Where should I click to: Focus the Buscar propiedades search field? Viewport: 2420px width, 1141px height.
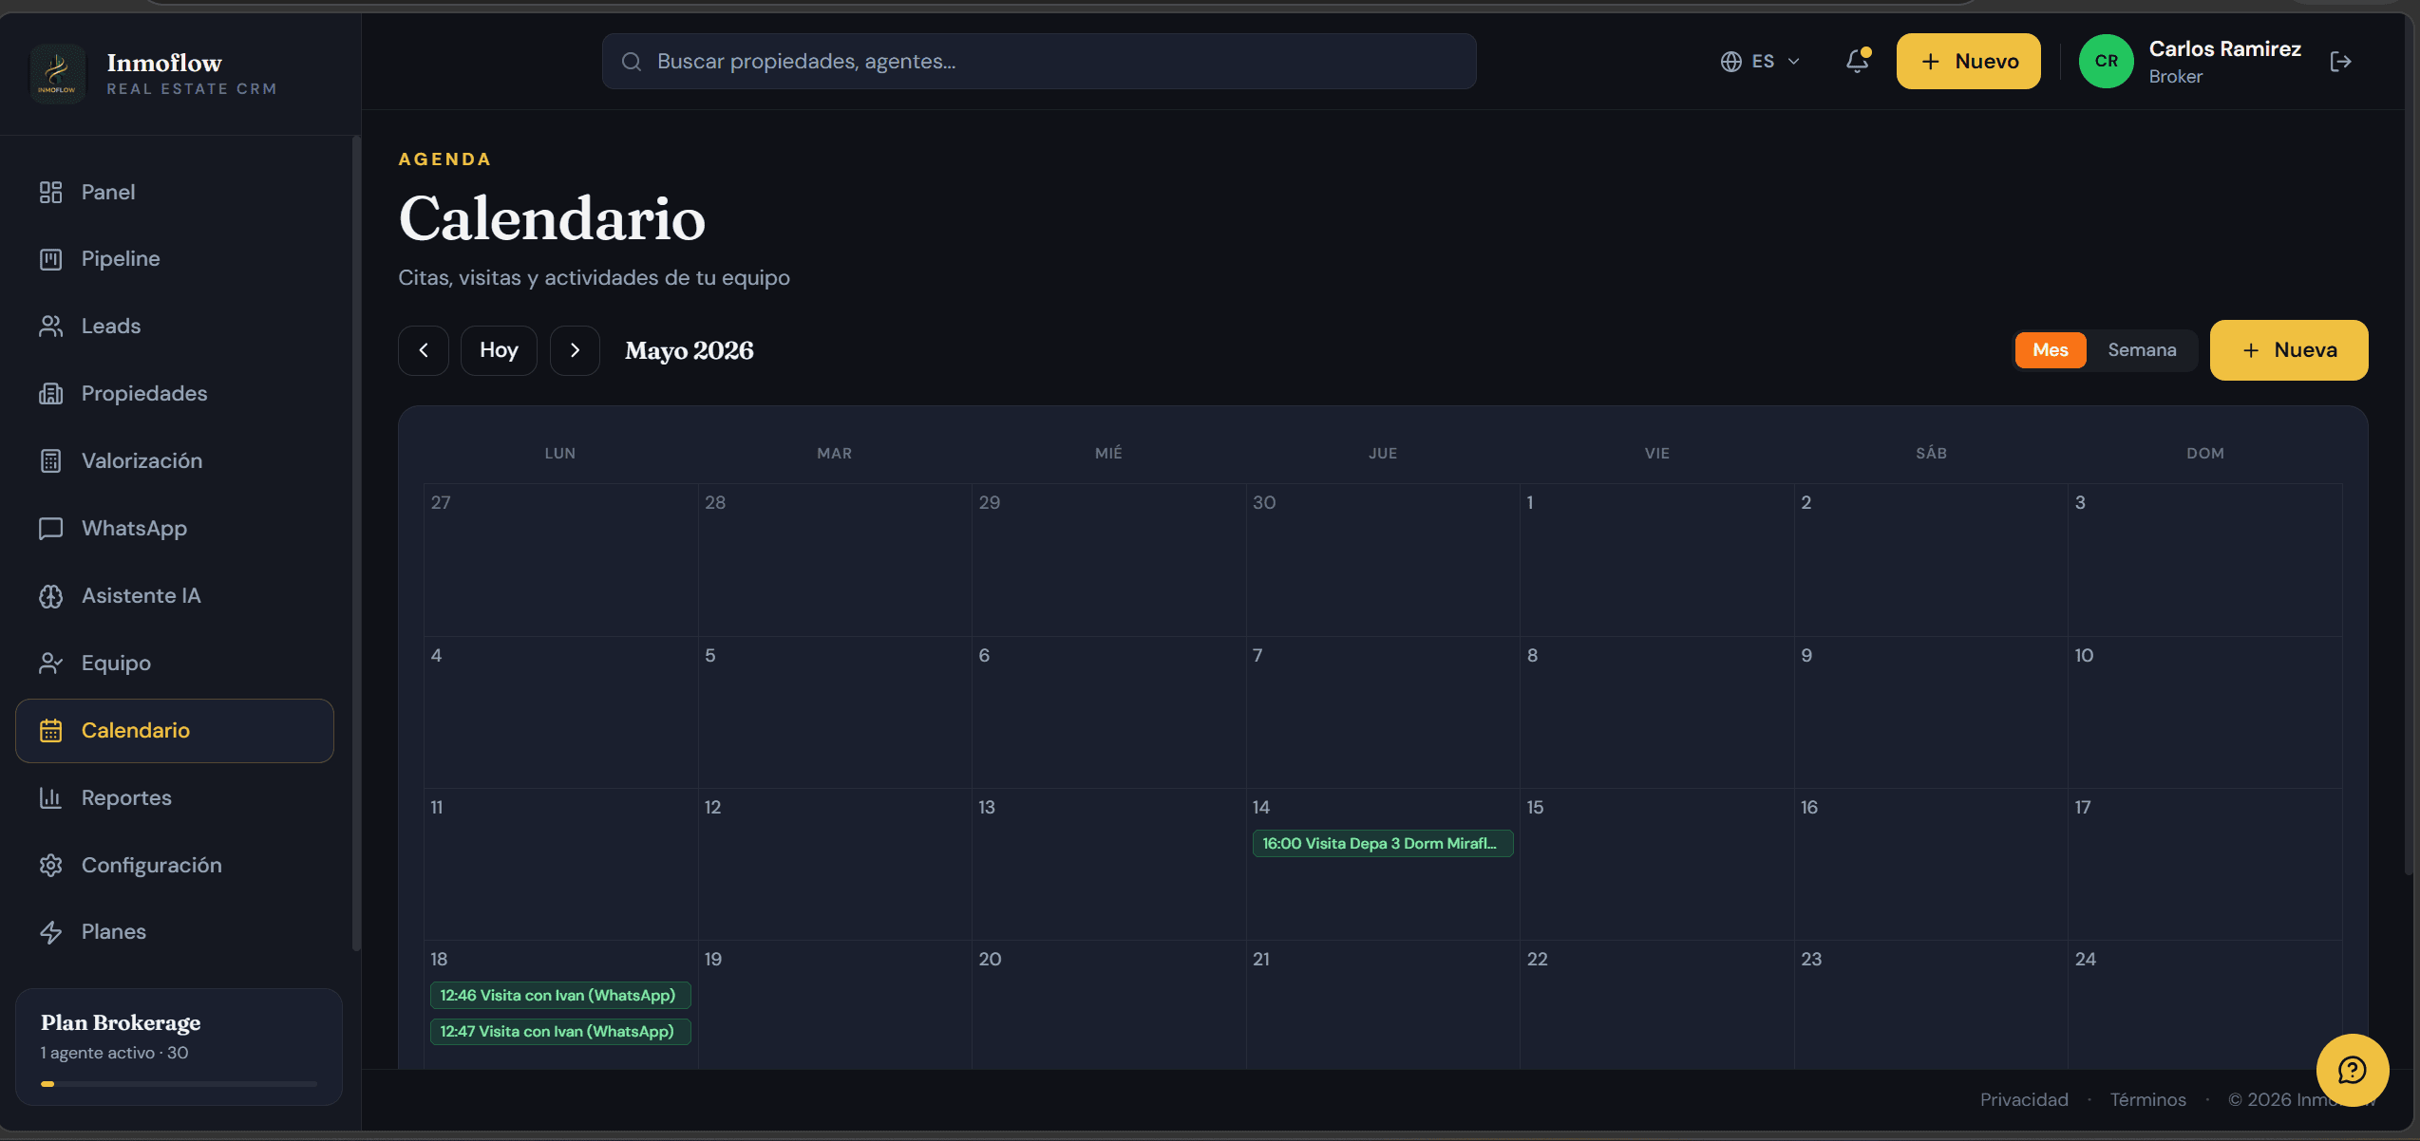click(x=1039, y=62)
